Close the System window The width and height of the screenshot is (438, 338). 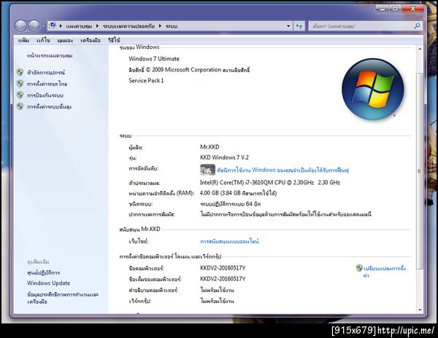[413, 9]
